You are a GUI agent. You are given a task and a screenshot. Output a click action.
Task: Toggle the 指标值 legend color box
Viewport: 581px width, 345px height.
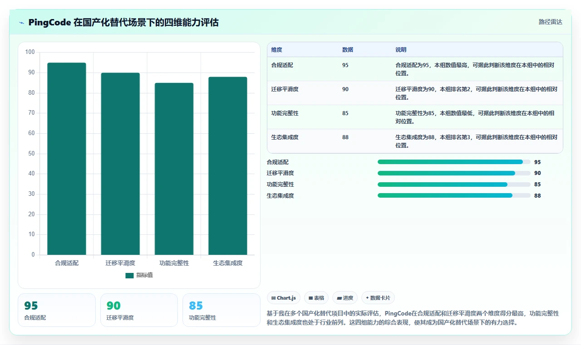tap(129, 275)
